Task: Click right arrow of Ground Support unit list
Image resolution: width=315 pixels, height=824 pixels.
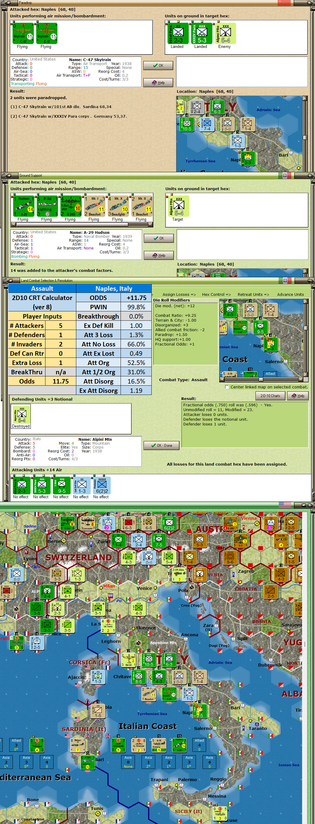Action: coord(150,225)
